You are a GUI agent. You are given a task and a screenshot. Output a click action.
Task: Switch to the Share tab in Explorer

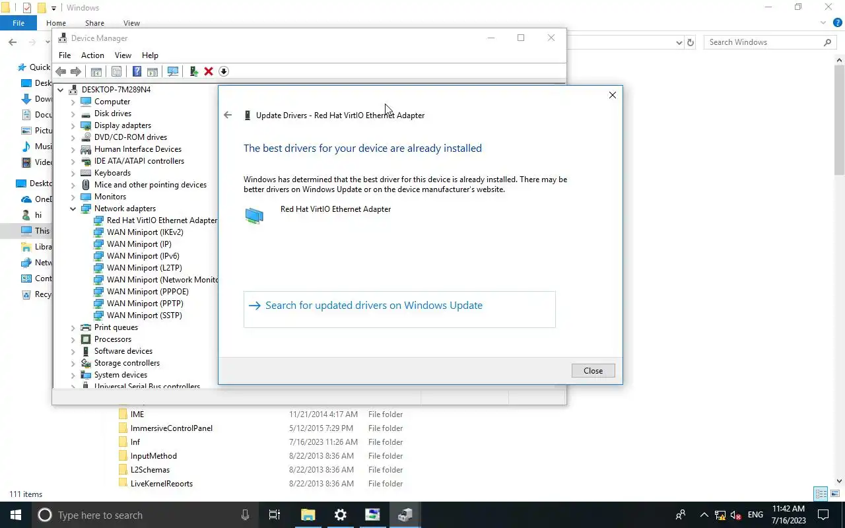(x=94, y=23)
